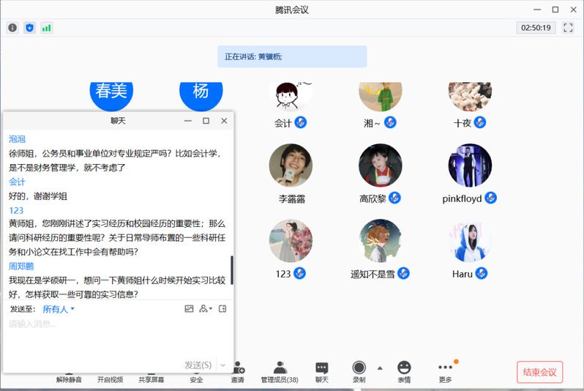This screenshot has height=391, width=584.
Task: Open dropdown arrow next to Send button
Action: click(x=222, y=365)
